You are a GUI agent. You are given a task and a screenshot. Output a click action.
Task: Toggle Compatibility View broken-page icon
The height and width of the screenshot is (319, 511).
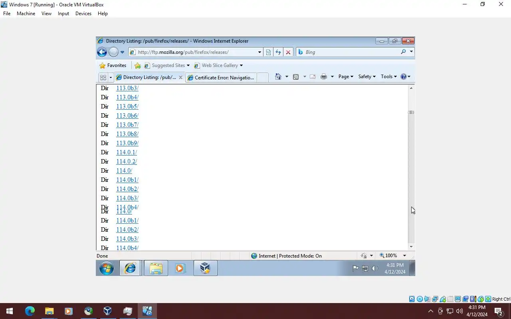268,52
